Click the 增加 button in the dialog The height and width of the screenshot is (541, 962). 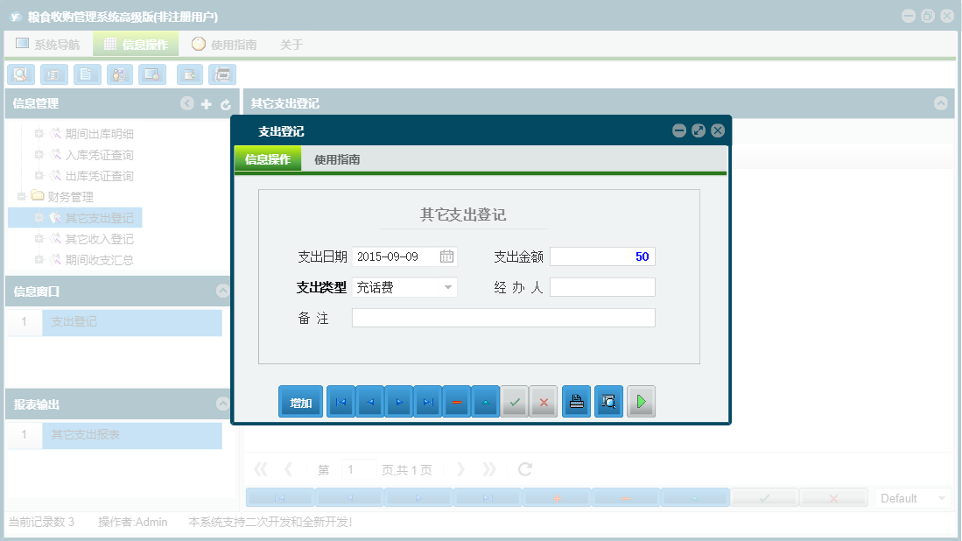click(300, 401)
